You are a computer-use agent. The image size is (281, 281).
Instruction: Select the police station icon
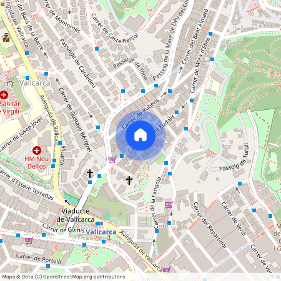[x=6, y=37]
